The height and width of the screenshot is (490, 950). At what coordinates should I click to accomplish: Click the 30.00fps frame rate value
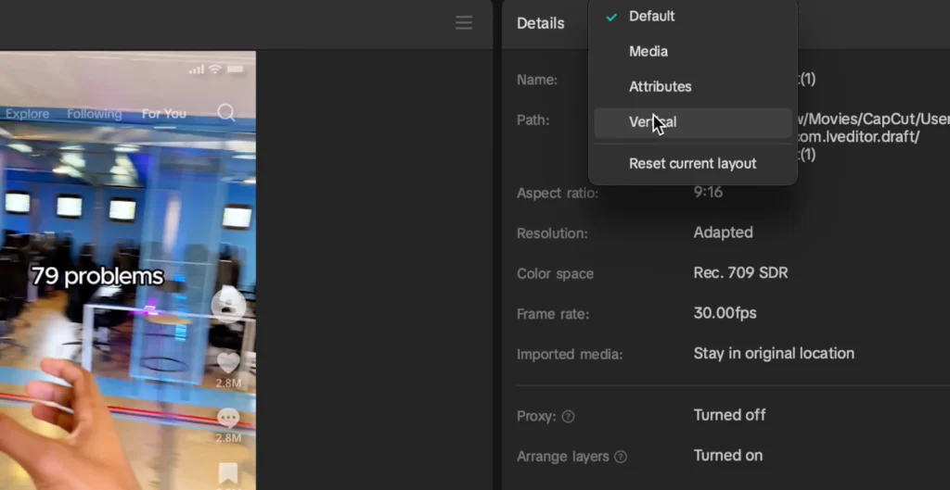point(725,313)
